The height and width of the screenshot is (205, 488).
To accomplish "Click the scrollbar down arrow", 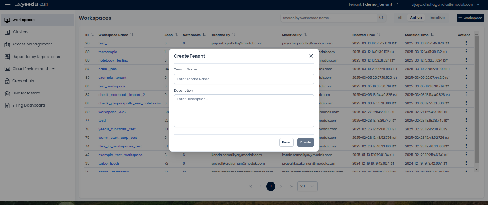I will pyautogui.click(x=477, y=169).
